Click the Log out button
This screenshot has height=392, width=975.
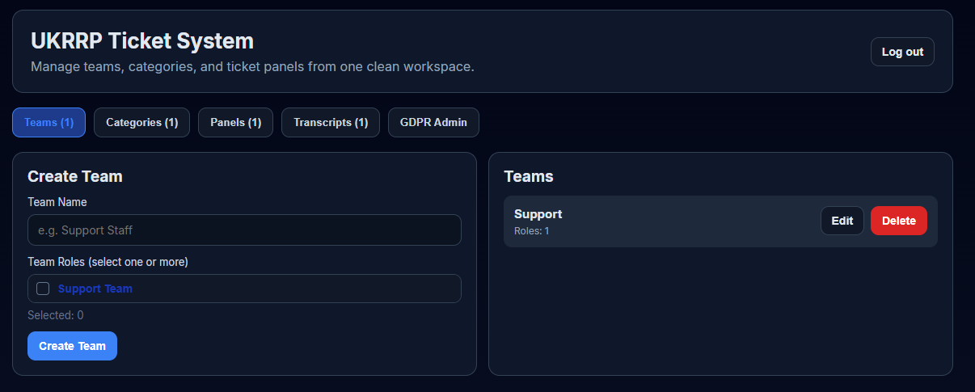(902, 52)
